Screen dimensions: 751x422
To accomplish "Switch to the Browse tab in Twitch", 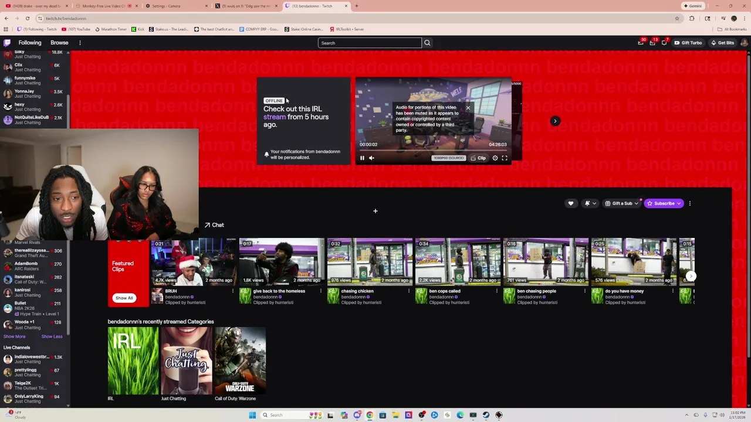I will 59,43.
